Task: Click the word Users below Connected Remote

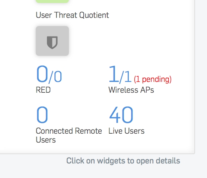Action: [46, 140]
